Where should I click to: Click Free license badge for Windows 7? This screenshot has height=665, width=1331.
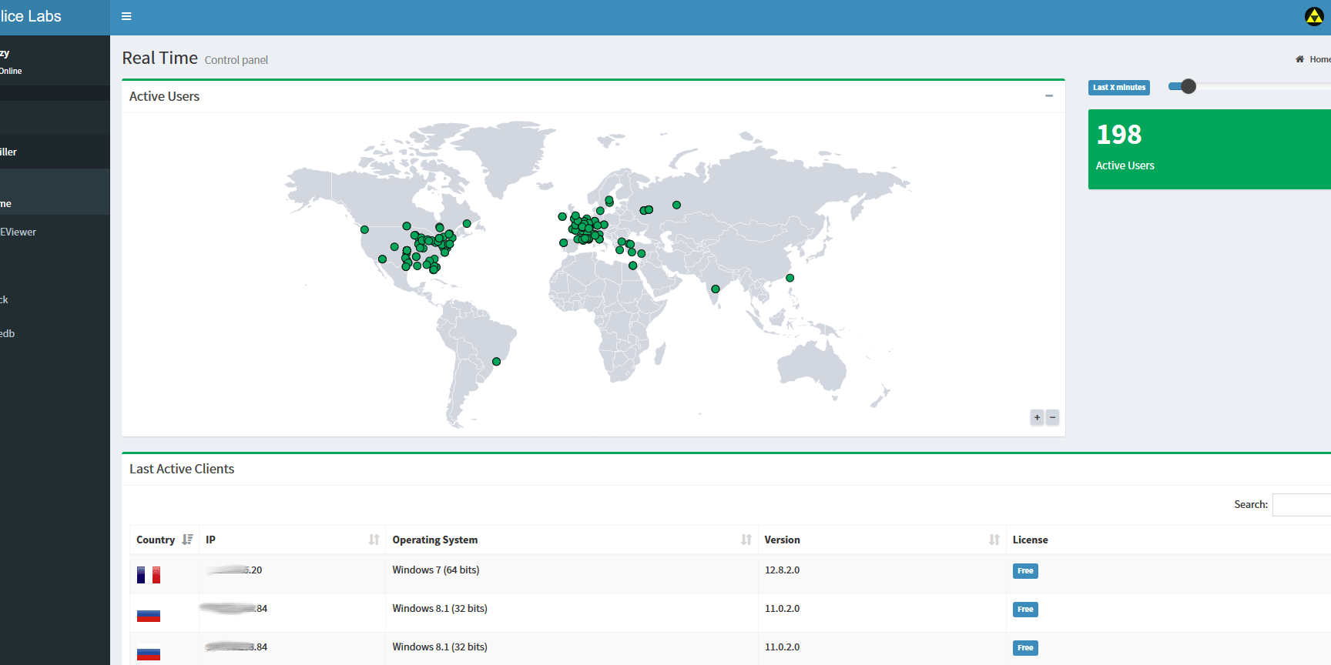pos(1024,571)
